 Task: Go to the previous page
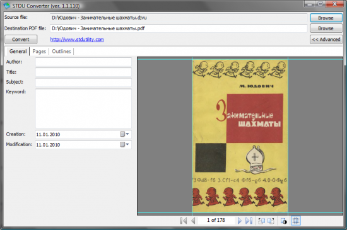pyautogui.click(x=193, y=221)
